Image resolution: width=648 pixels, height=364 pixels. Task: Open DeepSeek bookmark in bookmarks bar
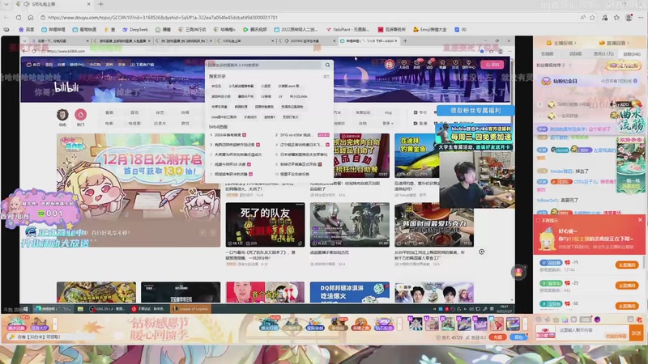[x=134, y=30]
